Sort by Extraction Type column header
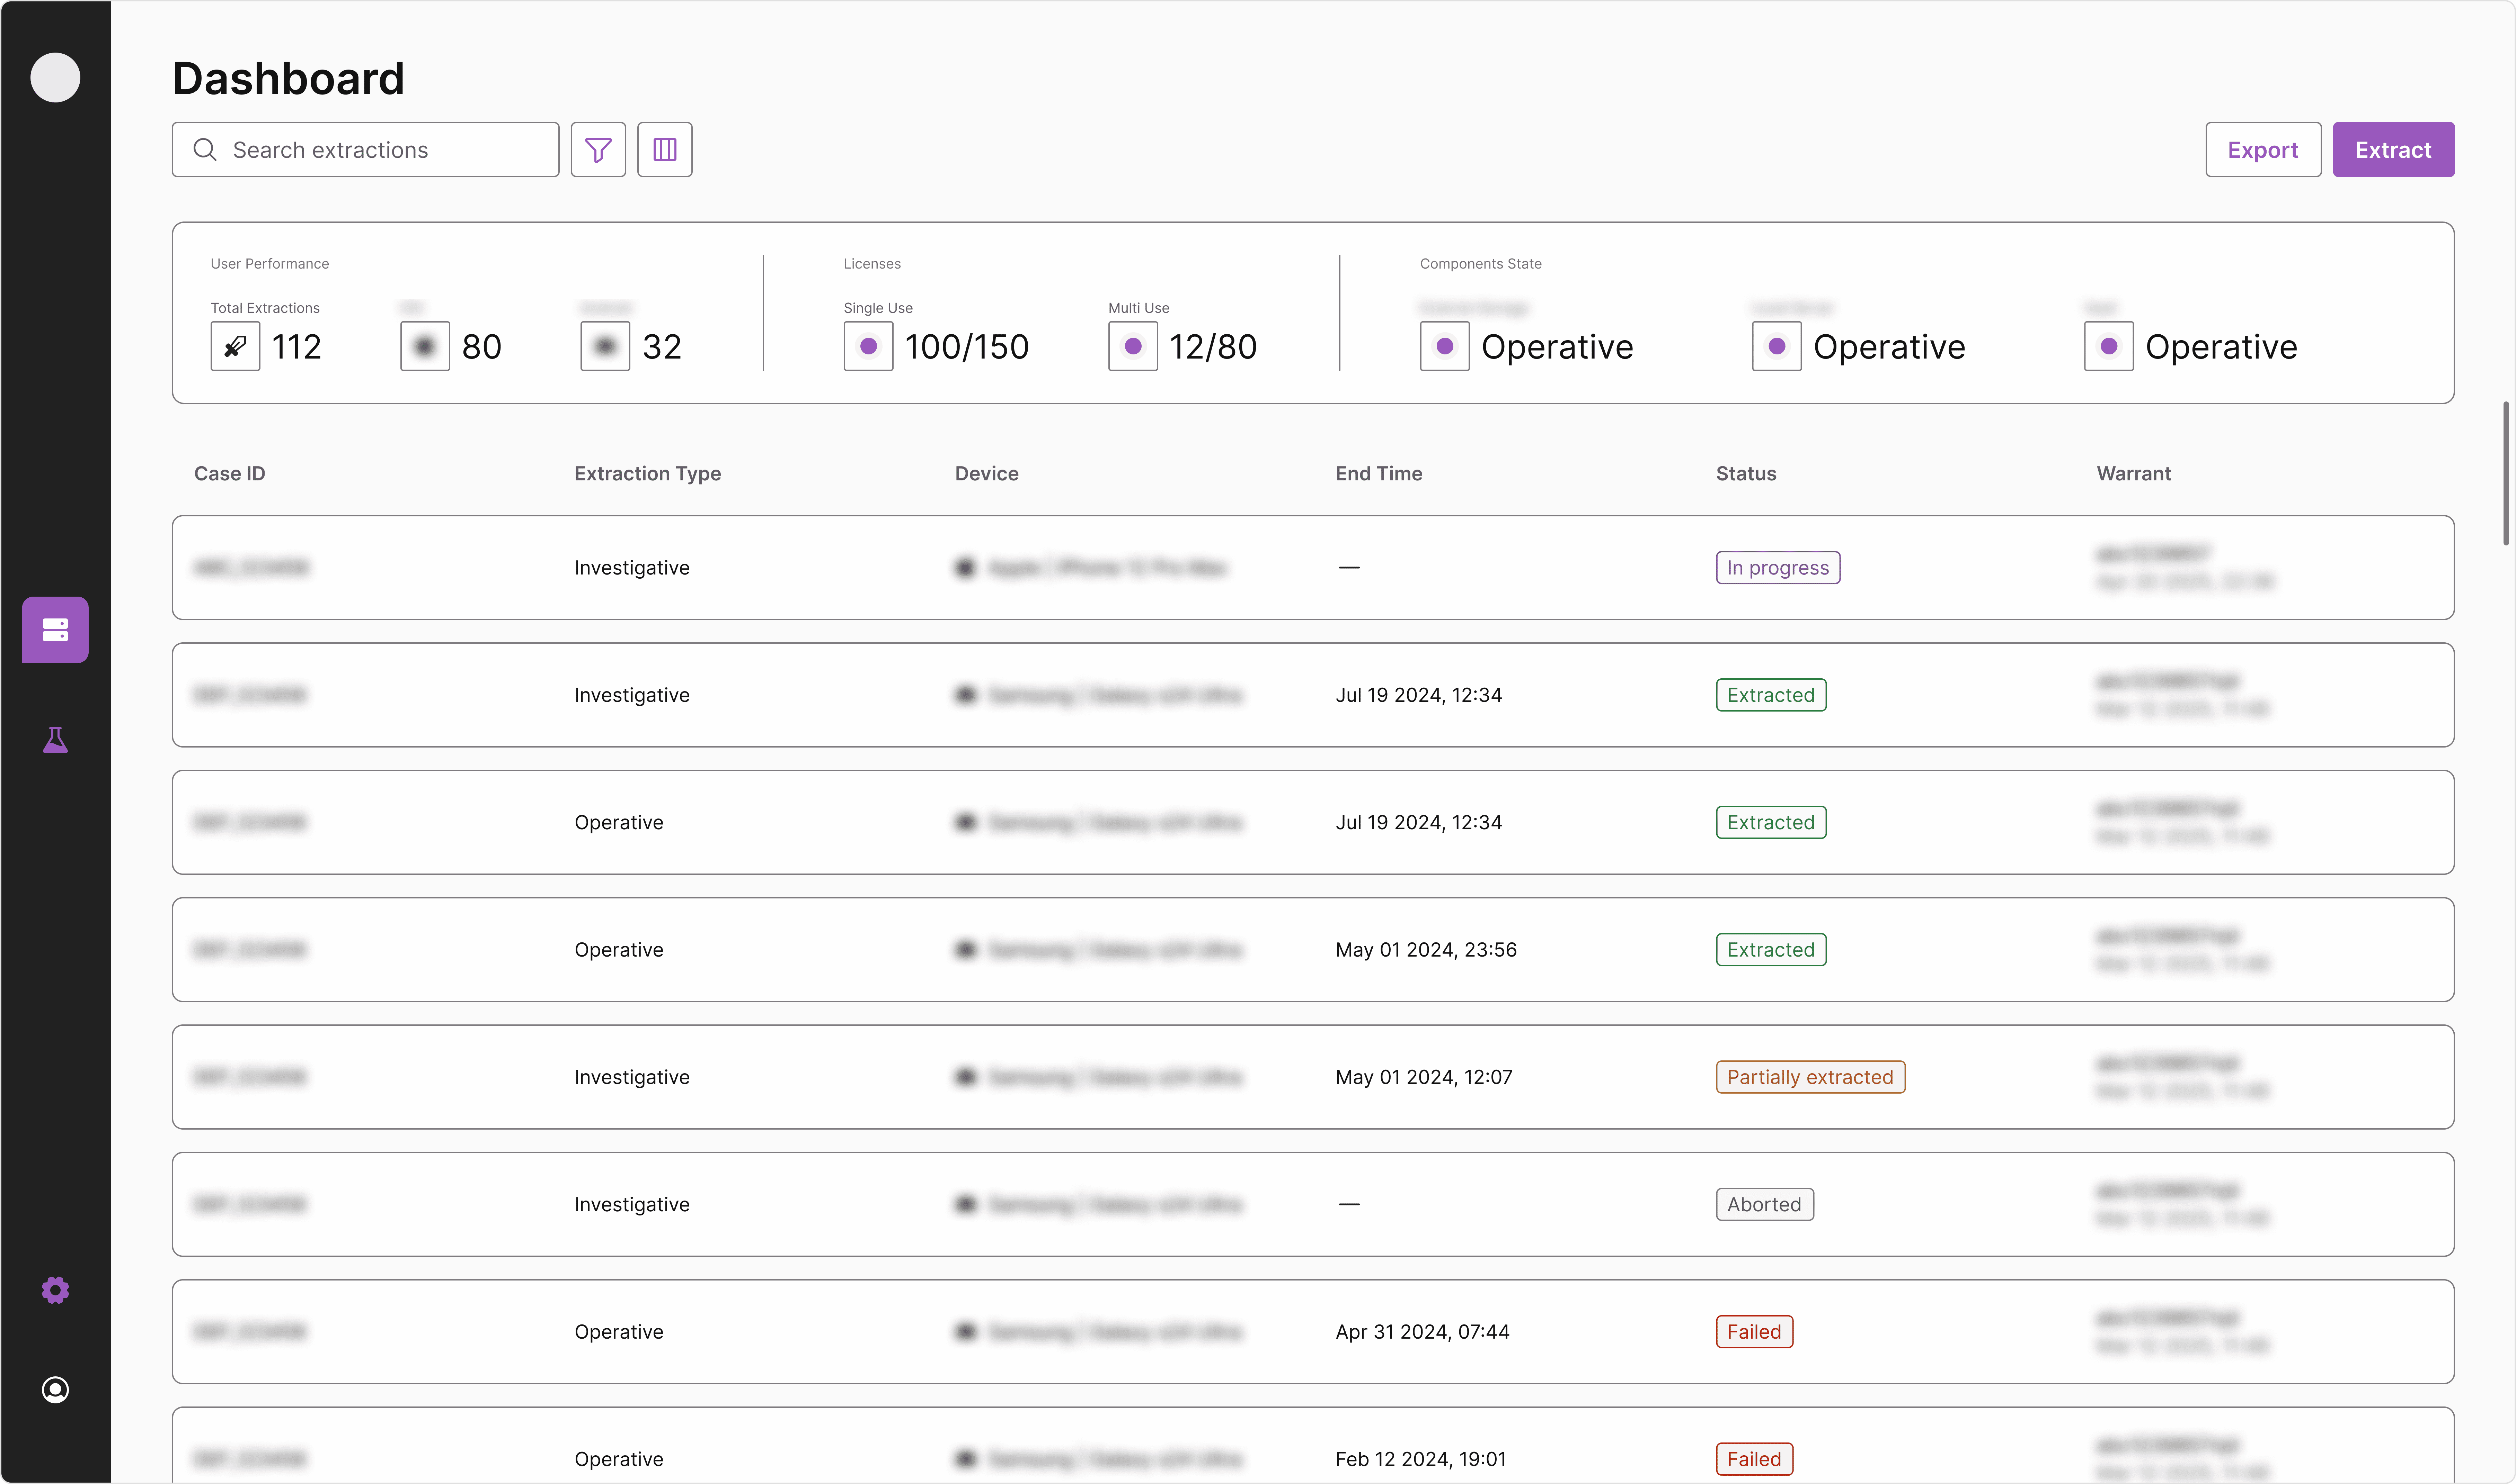This screenshot has height=1484, width=2516. [x=647, y=474]
